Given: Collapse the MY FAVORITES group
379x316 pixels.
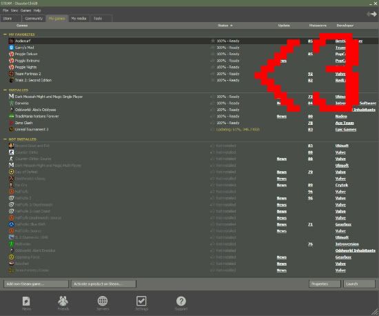Looking at the screenshot, I should tap(5, 34).
